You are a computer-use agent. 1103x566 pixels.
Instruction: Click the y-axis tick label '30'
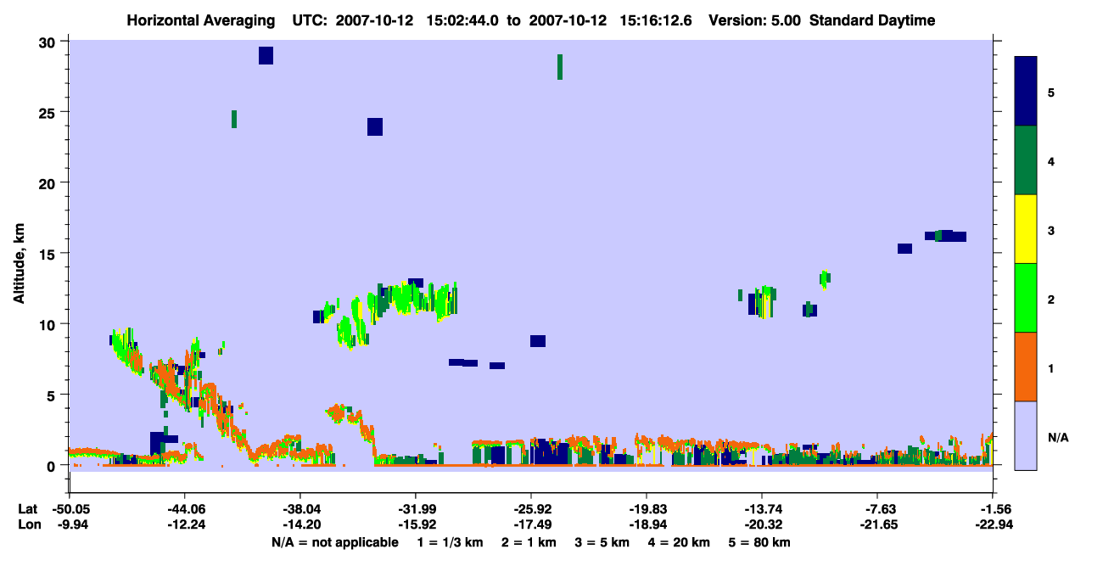coord(48,42)
